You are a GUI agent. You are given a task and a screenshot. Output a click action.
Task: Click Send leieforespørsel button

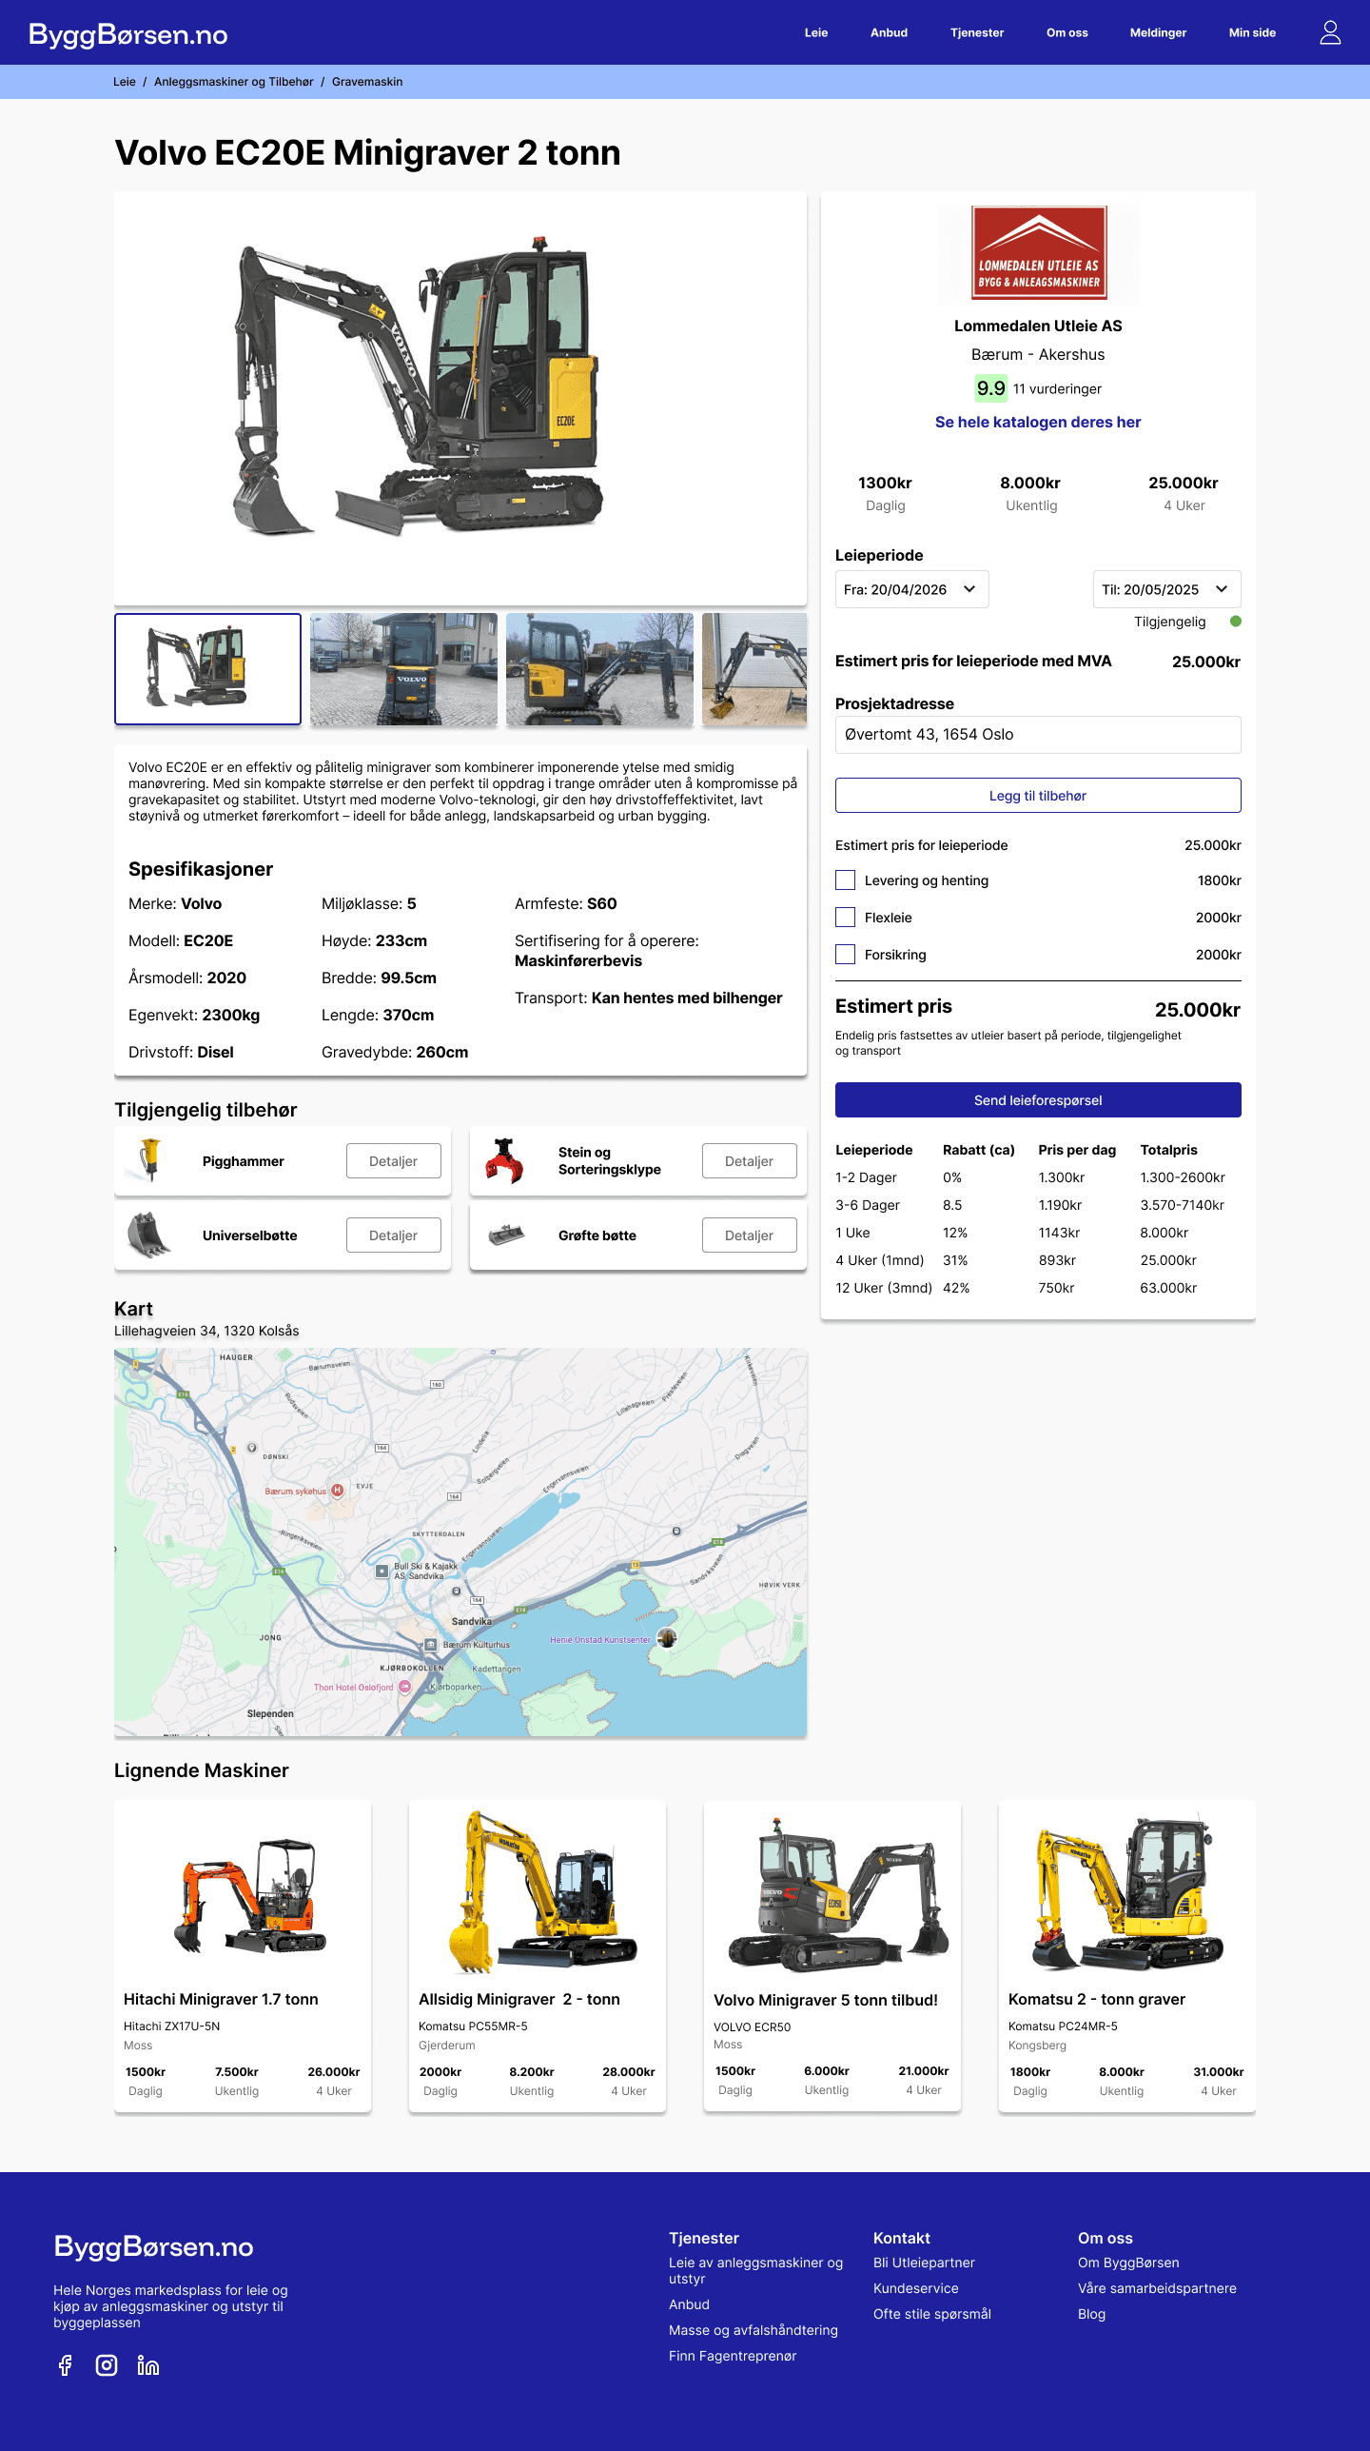1038,1099
